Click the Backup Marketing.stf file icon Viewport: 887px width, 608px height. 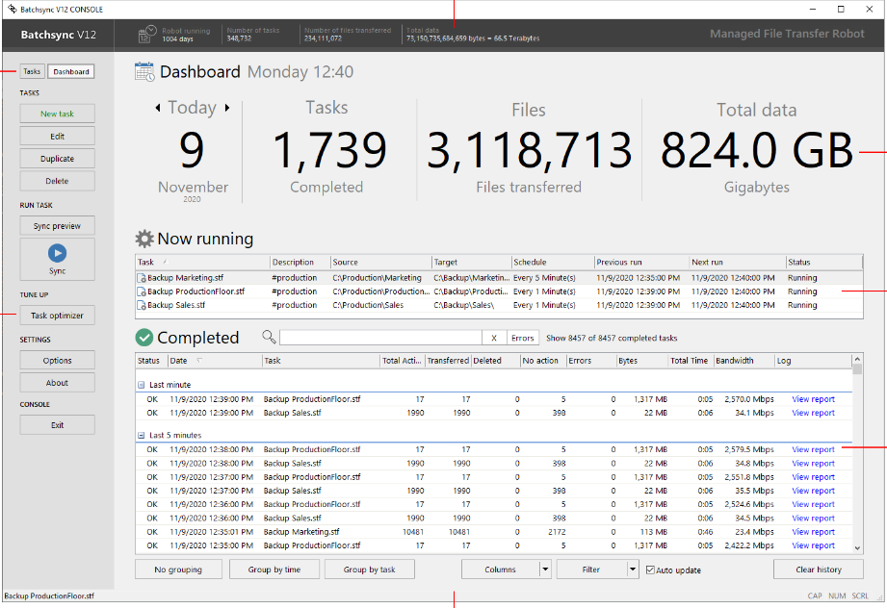click(x=142, y=278)
